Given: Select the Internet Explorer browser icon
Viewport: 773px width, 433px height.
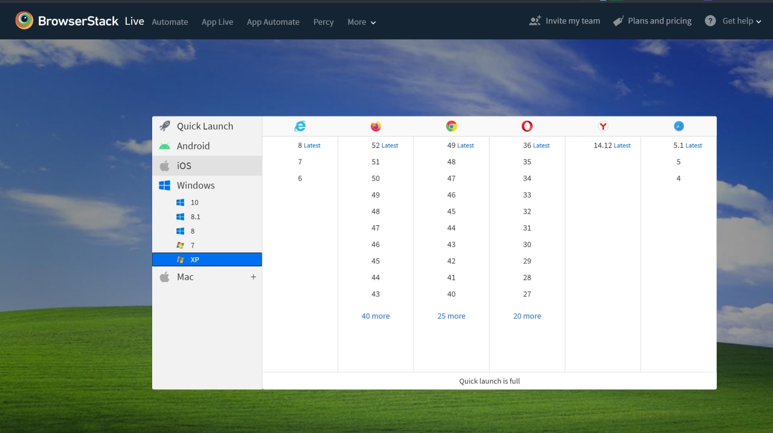Looking at the screenshot, I should pos(300,126).
